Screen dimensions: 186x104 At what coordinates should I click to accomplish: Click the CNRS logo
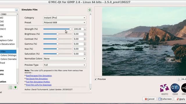click(x=175, y=89)
